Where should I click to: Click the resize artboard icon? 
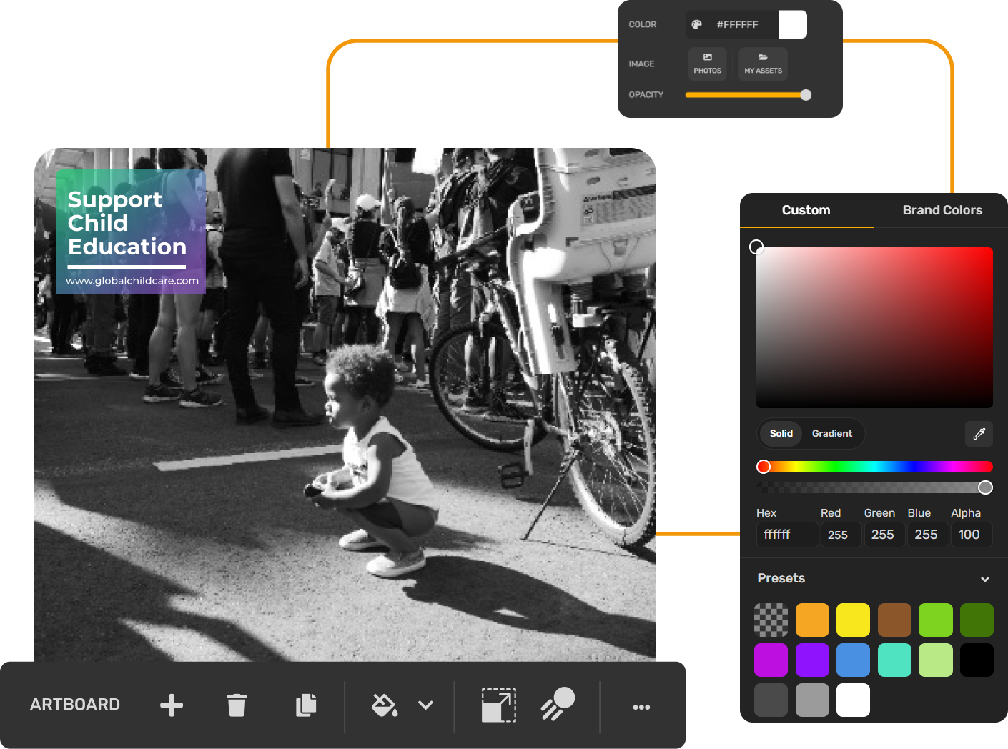pyautogui.click(x=498, y=705)
